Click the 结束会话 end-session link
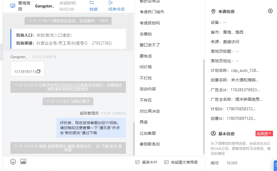The image size is (277, 171). point(116,9)
